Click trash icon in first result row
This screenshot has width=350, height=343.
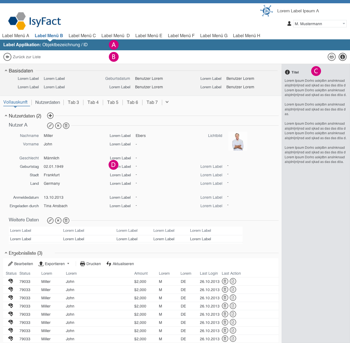[225, 281]
